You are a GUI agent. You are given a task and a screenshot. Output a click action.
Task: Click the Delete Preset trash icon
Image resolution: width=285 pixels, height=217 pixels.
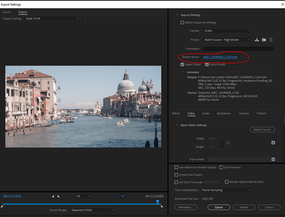271,39
